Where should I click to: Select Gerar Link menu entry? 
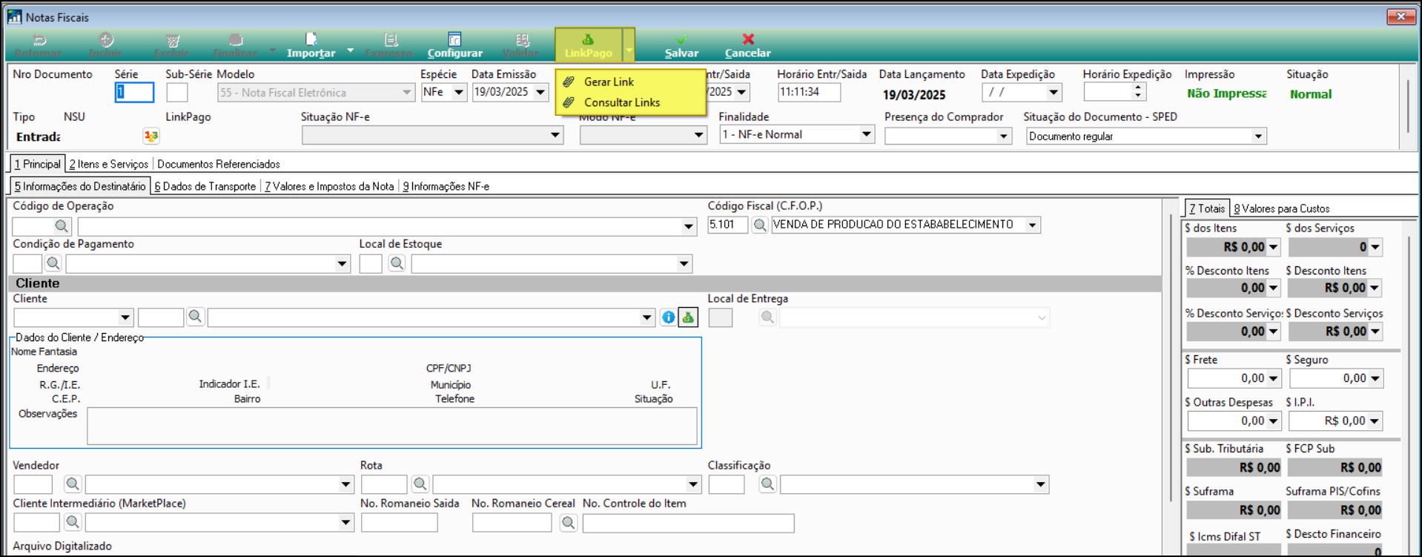pyautogui.click(x=609, y=82)
